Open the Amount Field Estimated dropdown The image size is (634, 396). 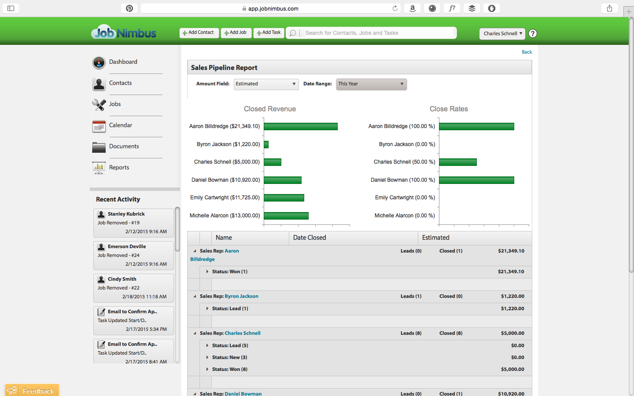click(x=266, y=84)
